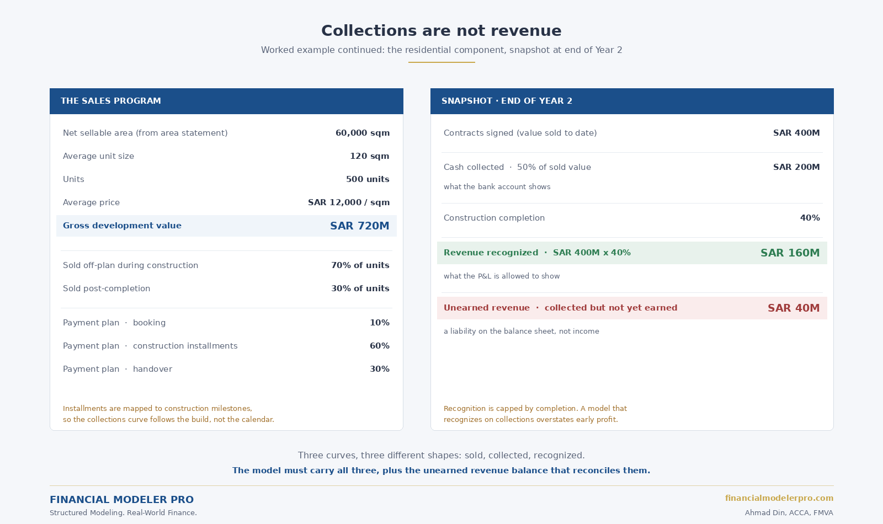The height and width of the screenshot is (524, 883).
Task: Click 'what the bank account shows' caption
Action: (497, 187)
